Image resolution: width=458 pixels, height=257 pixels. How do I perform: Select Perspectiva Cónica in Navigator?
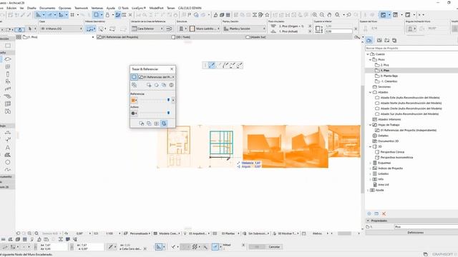pos(392,152)
